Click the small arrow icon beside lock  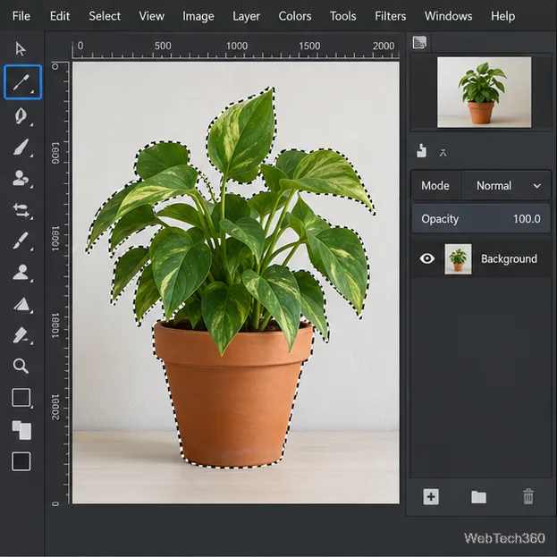pyautogui.click(x=443, y=153)
